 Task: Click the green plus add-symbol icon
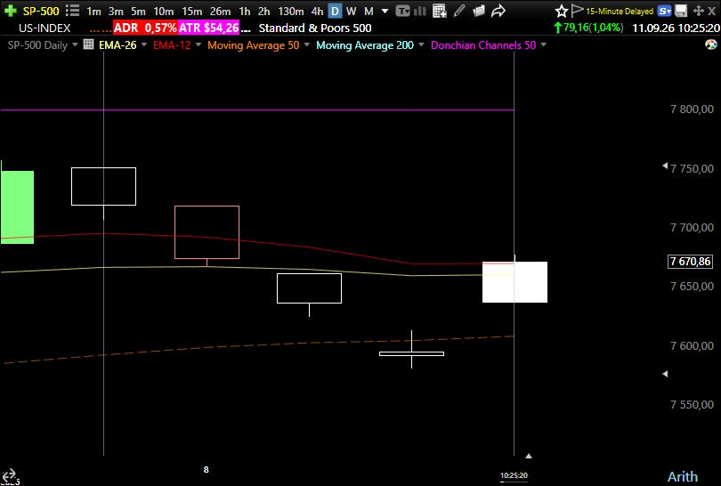[x=10, y=11]
